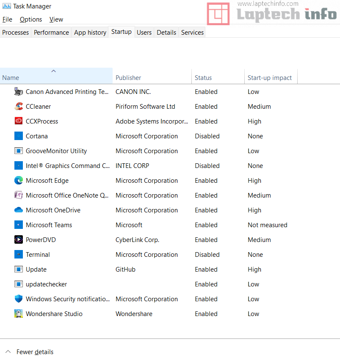Collapse view with Fewer details
Screen dimensions: 340x363
pos(35,352)
